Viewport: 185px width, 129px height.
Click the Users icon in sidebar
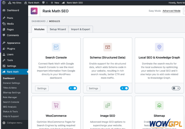(x=4, y=54)
